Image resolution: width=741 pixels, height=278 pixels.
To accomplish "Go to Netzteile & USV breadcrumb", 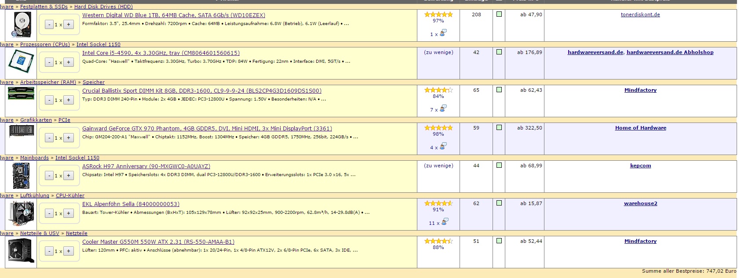I will pyautogui.click(x=40, y=233).
